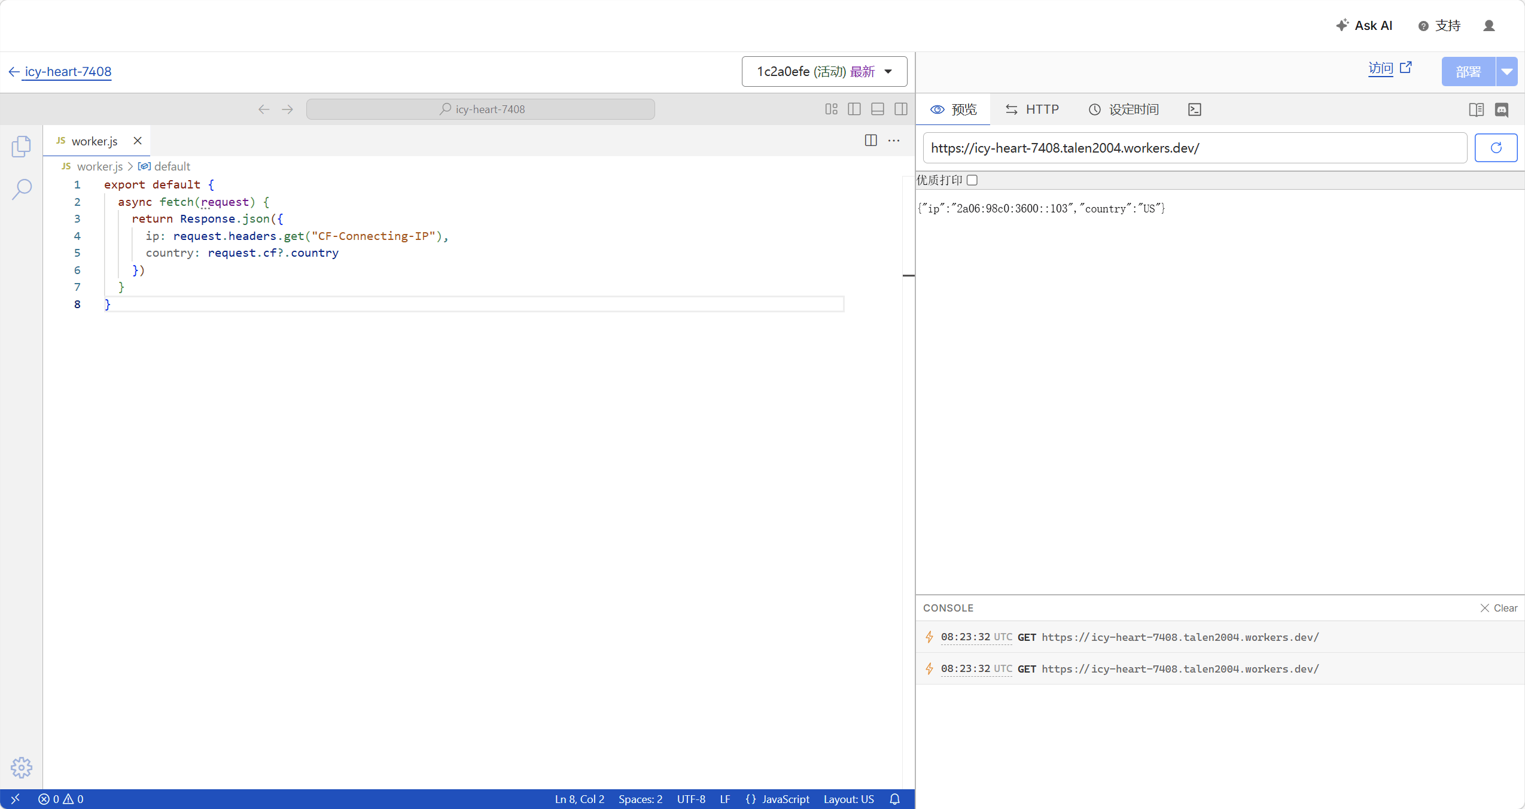The width and height of the screenshot is (1525, 809).
Task: Expand the deploy button dropdown arrow
Action: click(1506, 72)
